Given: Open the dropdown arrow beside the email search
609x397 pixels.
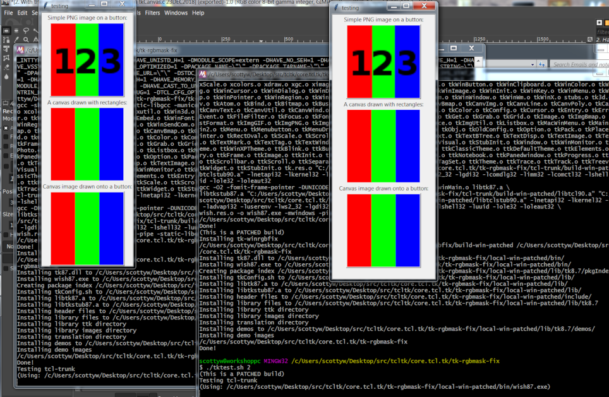Looking at the screenshot, I should pyautogui.click(x=533, y=64).
